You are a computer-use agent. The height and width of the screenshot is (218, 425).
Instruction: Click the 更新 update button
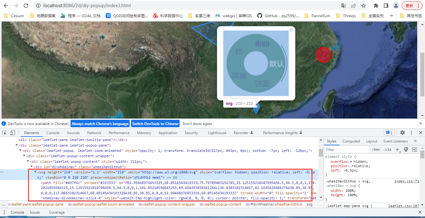[x=412, y=6]
